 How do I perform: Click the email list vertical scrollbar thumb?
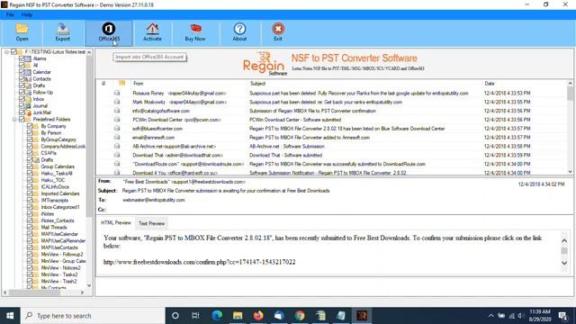[570, 94]
